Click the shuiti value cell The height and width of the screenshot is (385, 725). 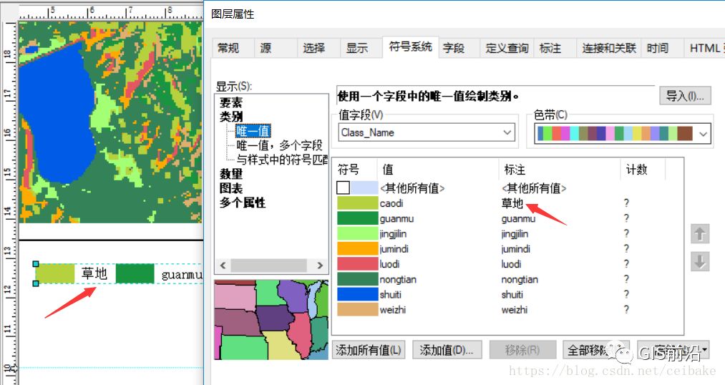[390, 294]
